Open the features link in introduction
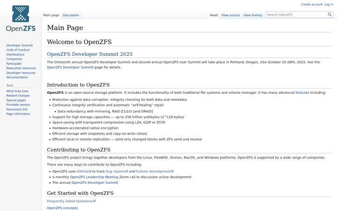This screenshot has width=337, height=211. coord(302,92)
